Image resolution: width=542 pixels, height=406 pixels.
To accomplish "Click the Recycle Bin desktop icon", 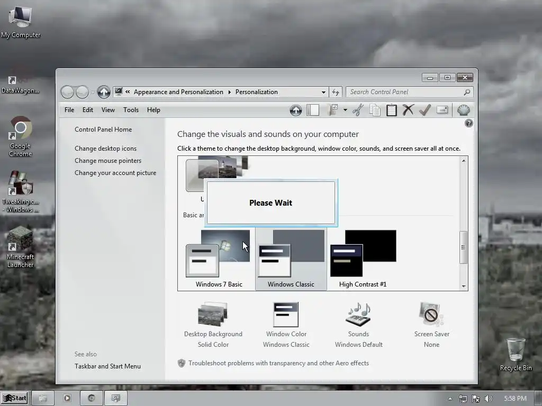I will [x=516, y=354].
